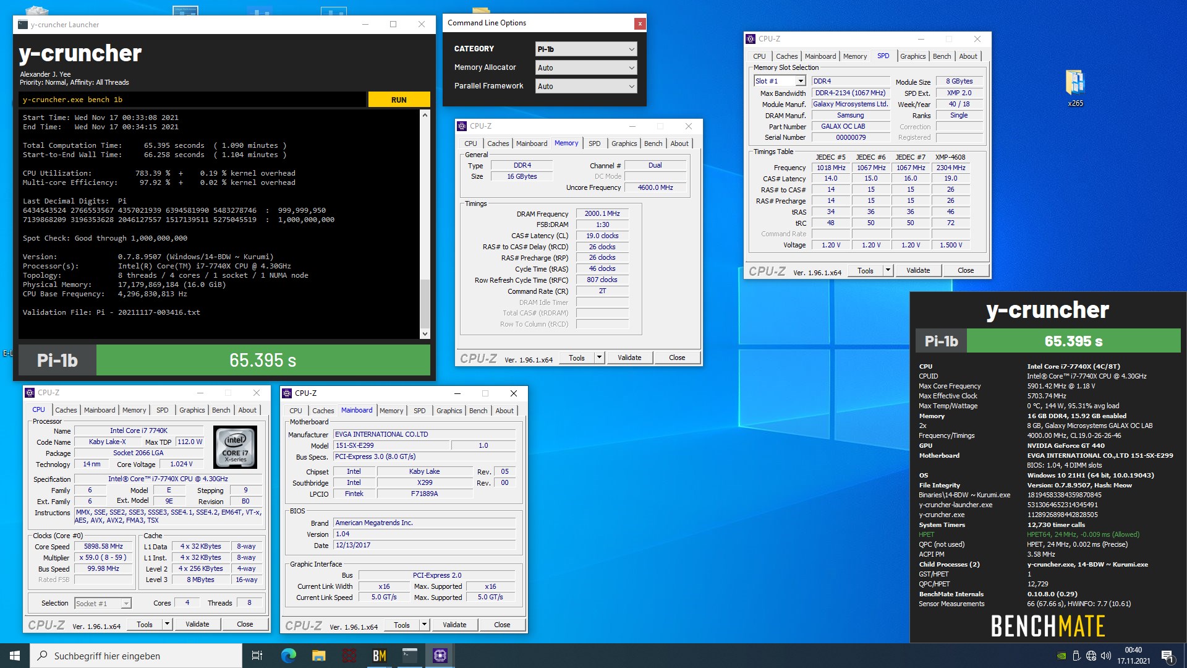Open the Socket #1 selection dropdown

tap(103, 603)
